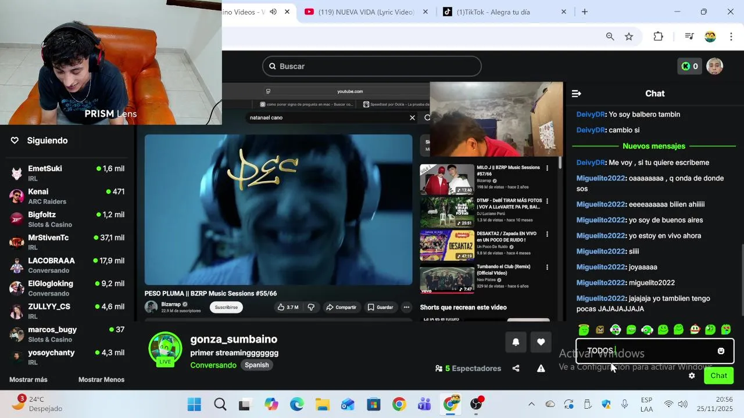Click the 5 Espectadores viewer count
This screenshot has height=418, width=744.
point(468,368)
